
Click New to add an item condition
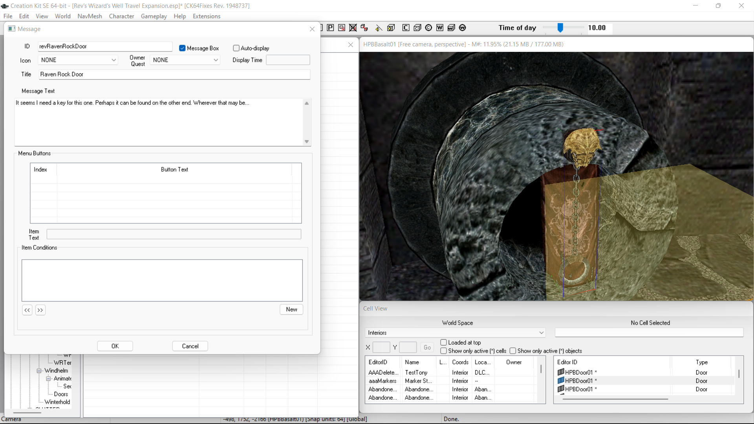[291, 309]
